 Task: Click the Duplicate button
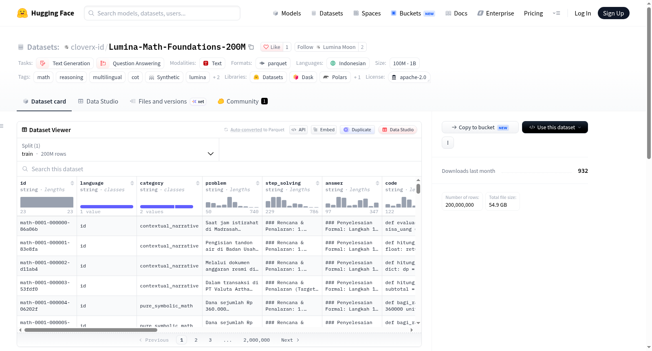click(x=357, y=130)
